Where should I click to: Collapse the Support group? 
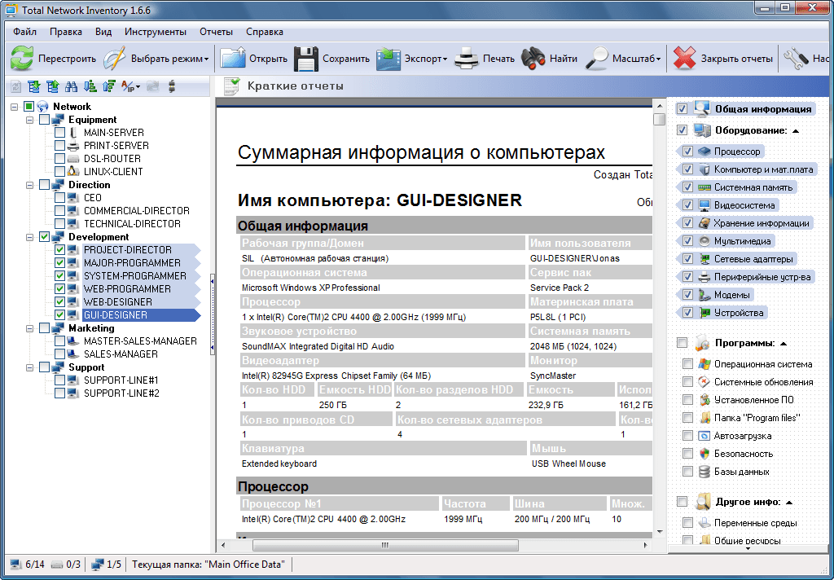pos(30,367)
